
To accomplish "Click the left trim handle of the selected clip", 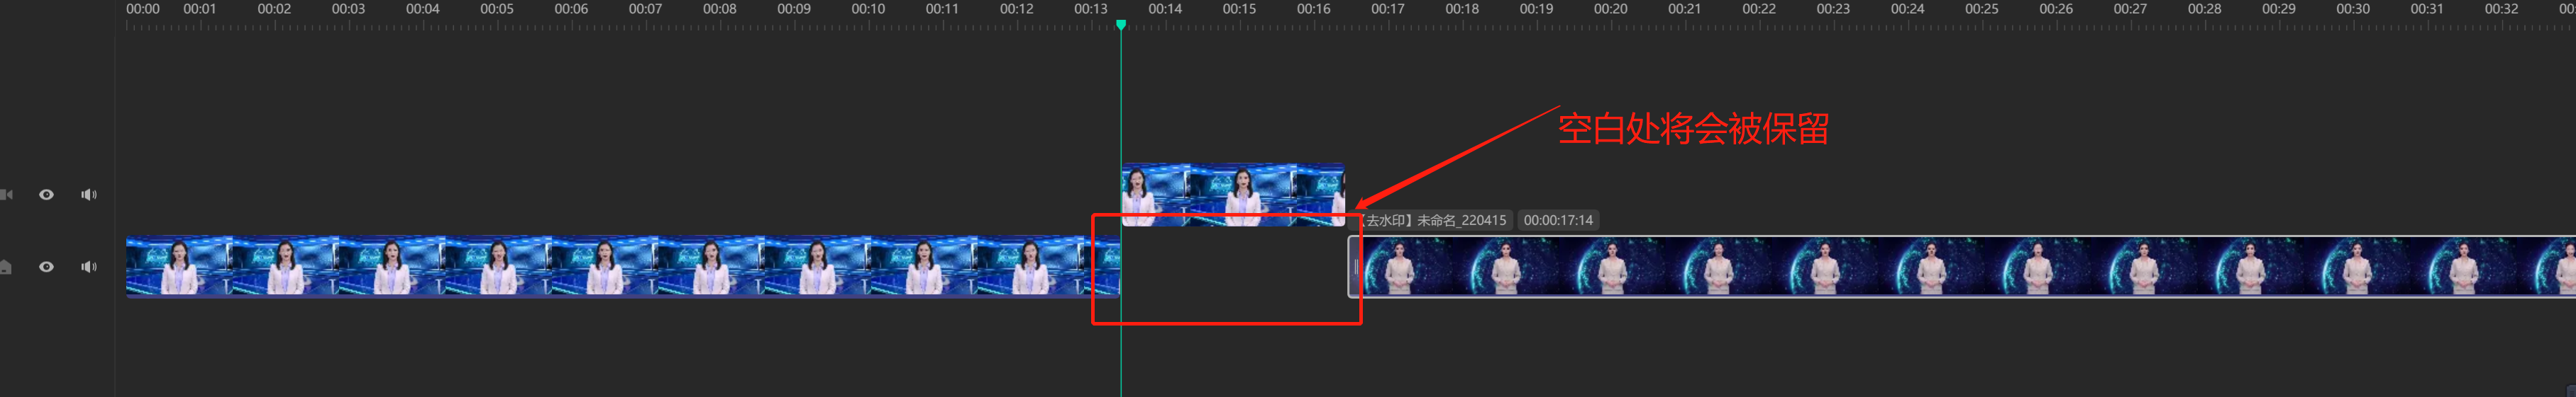I will coord(1355,266).
